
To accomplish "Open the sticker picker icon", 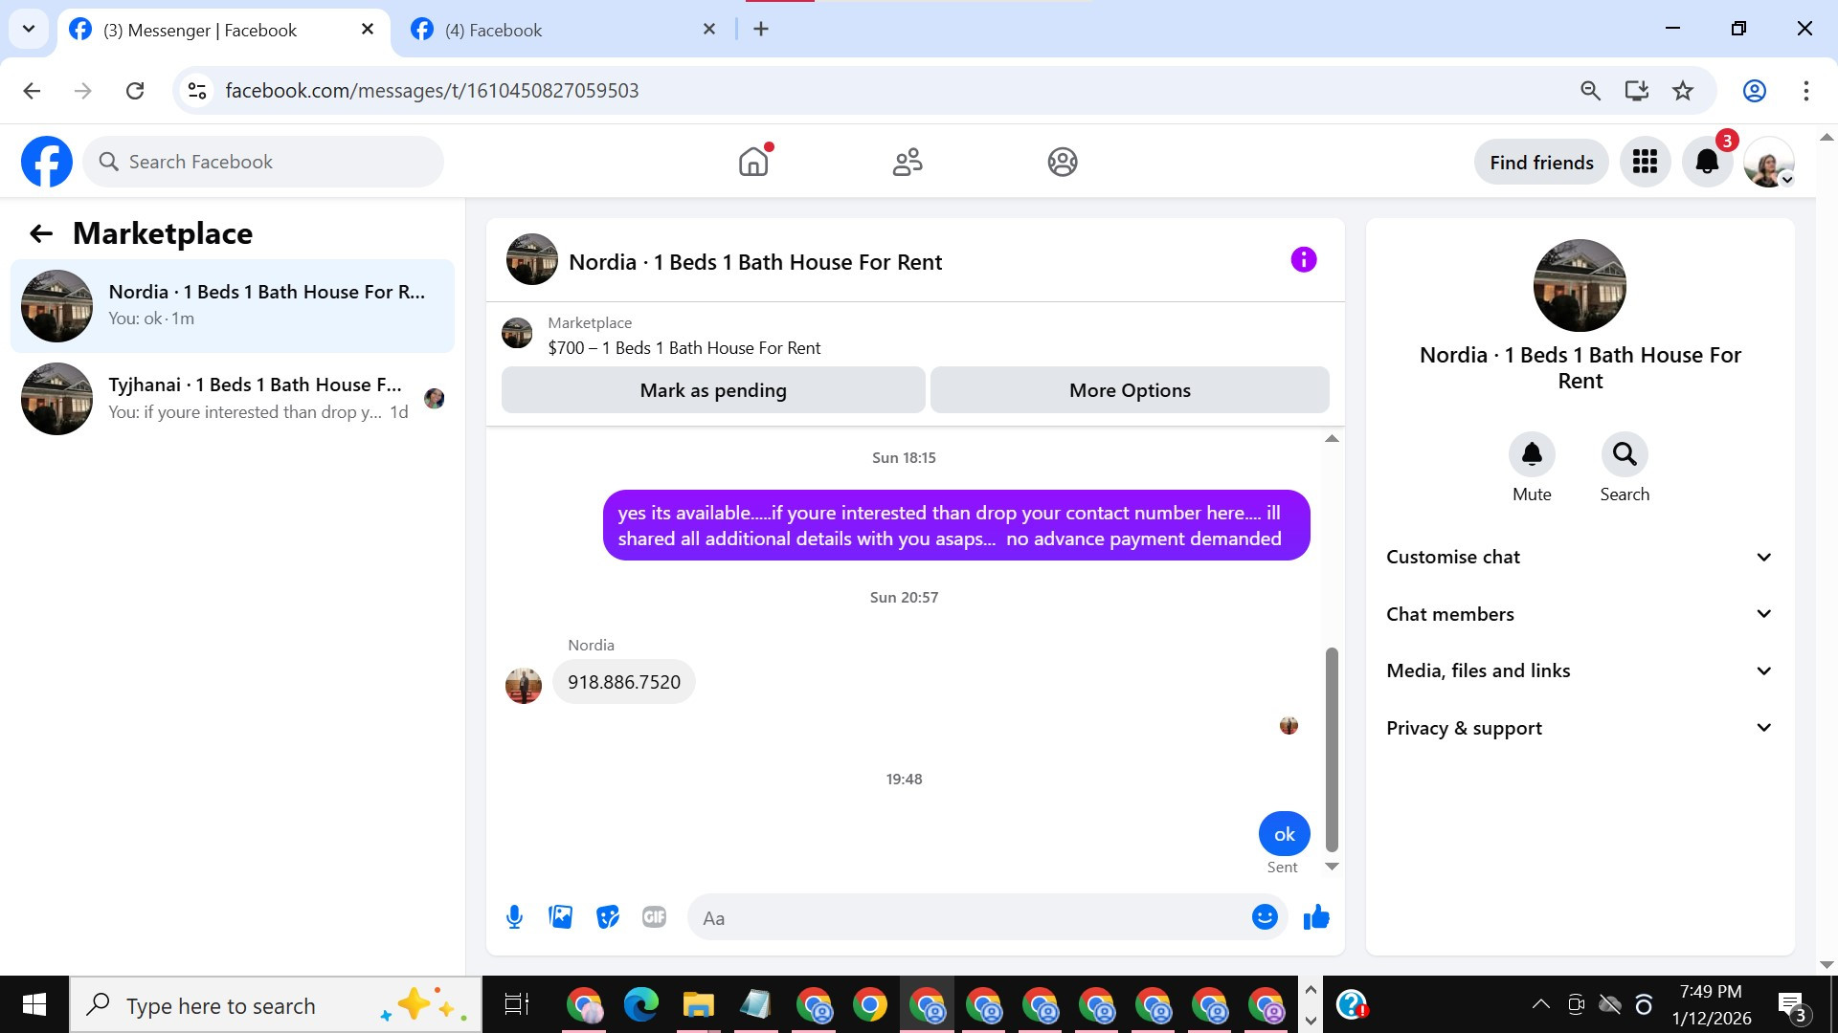I will point(607,917).
